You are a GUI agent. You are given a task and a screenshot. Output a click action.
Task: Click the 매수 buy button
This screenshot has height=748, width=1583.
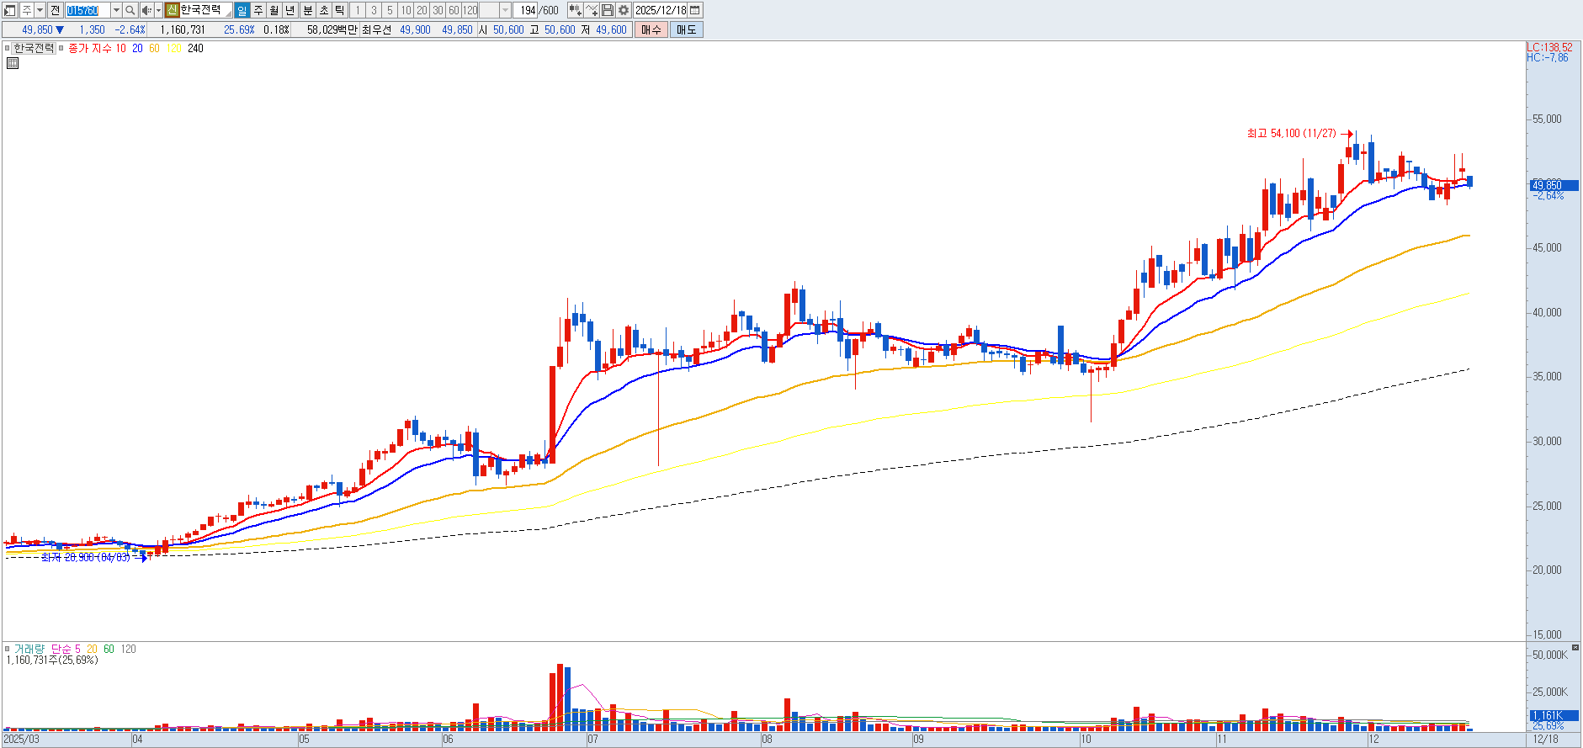click(651, 29)
